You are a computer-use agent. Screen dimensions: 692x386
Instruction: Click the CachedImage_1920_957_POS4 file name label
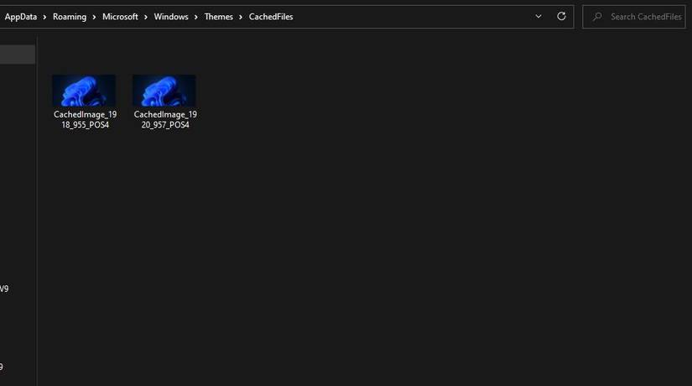[x=165, y=119]
